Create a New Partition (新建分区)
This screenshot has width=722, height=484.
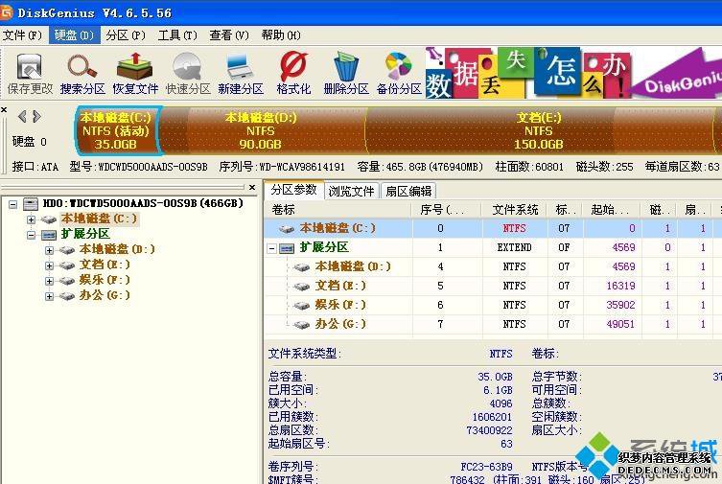241,74
